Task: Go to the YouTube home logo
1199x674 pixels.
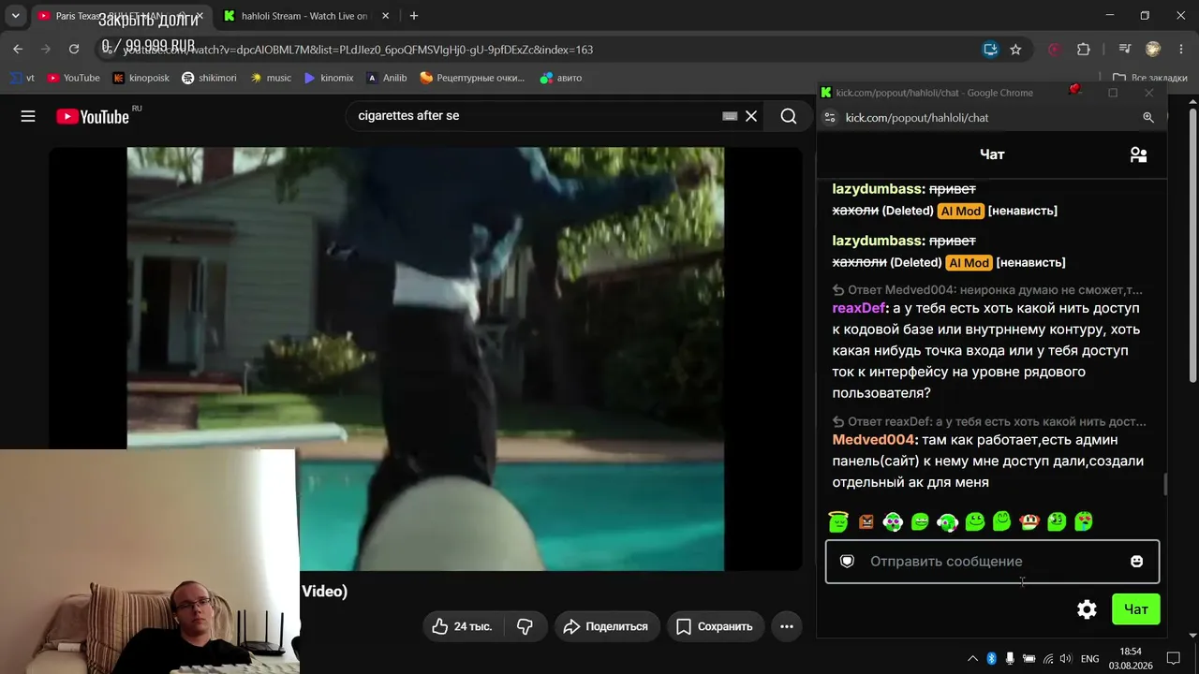Action: click(x=93, y=116)
